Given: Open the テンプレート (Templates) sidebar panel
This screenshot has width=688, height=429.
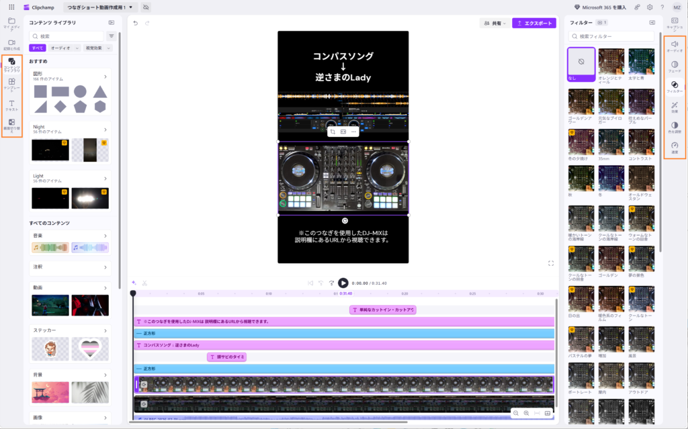Looking at the screenshot, I should pyautogui.click(x=11, y=84).
